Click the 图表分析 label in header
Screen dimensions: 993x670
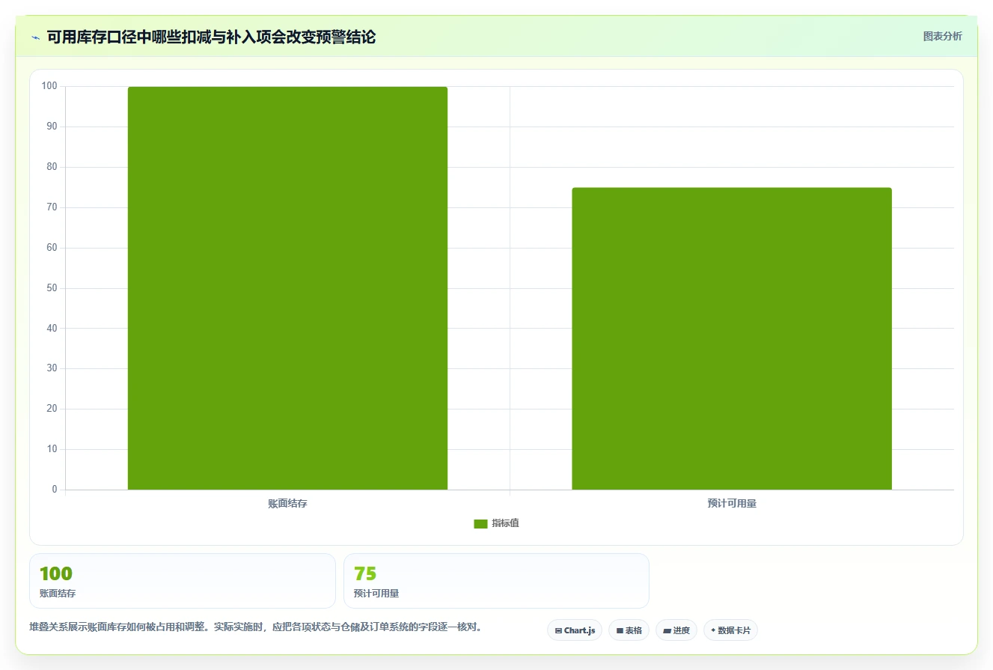click(942, 36)
